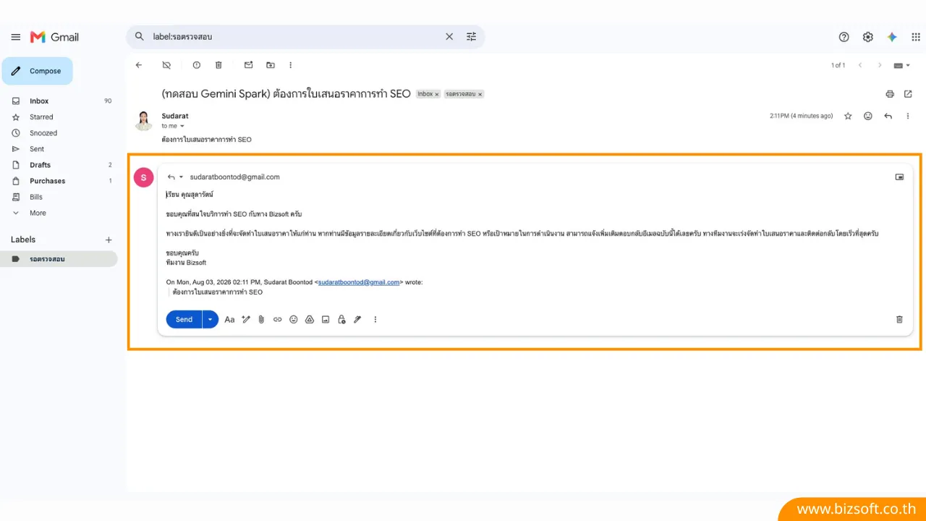Toggle confidential mode lock icon
This screenshot has height=521, width=926.
click(341, 319)
